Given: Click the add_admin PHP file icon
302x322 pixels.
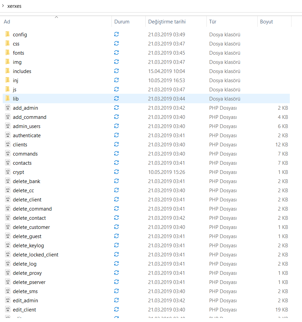Looking at the screenshot, I should click(8, 108).
